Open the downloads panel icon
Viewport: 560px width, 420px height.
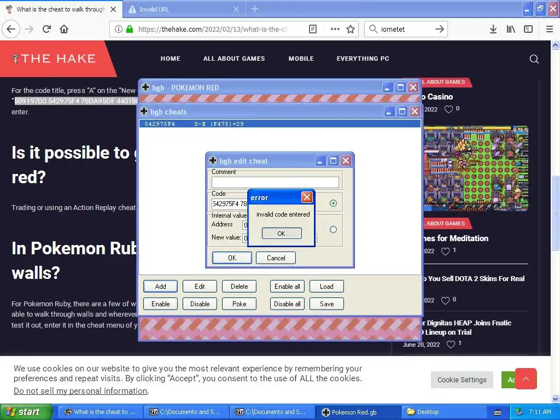click(493, 29)
